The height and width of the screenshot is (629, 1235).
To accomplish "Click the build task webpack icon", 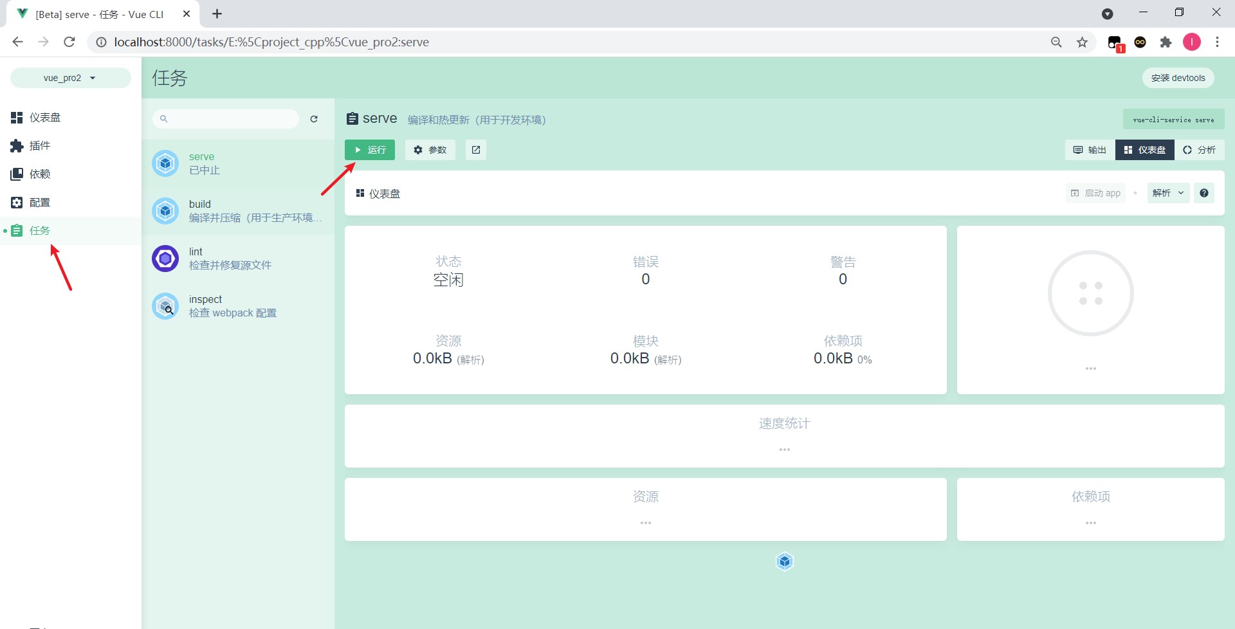I will tap(165, 211).
